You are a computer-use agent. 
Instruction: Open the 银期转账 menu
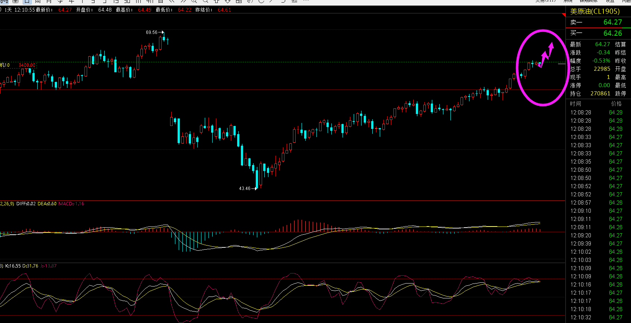pyautogui.click(x=588, y=1)
